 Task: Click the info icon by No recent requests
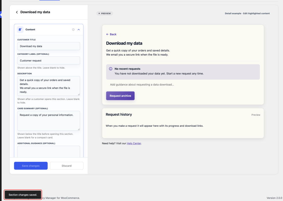coord(111,69)
